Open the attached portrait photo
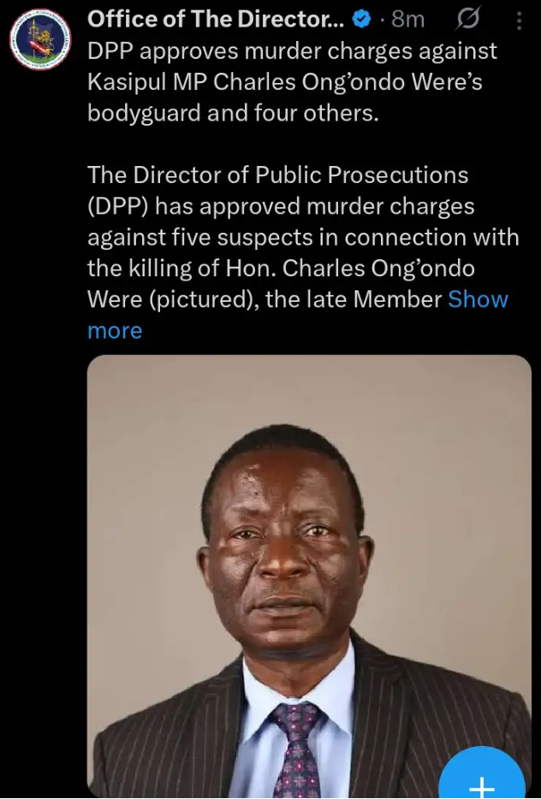This screenshot has width=541, height=799. click(310, 576)
